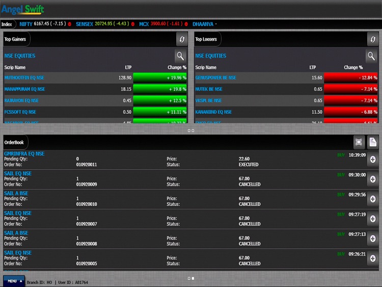The width and height of the screenshot is (382, 287).
Task: Click order number 010920005
Action: pos(87,264)
